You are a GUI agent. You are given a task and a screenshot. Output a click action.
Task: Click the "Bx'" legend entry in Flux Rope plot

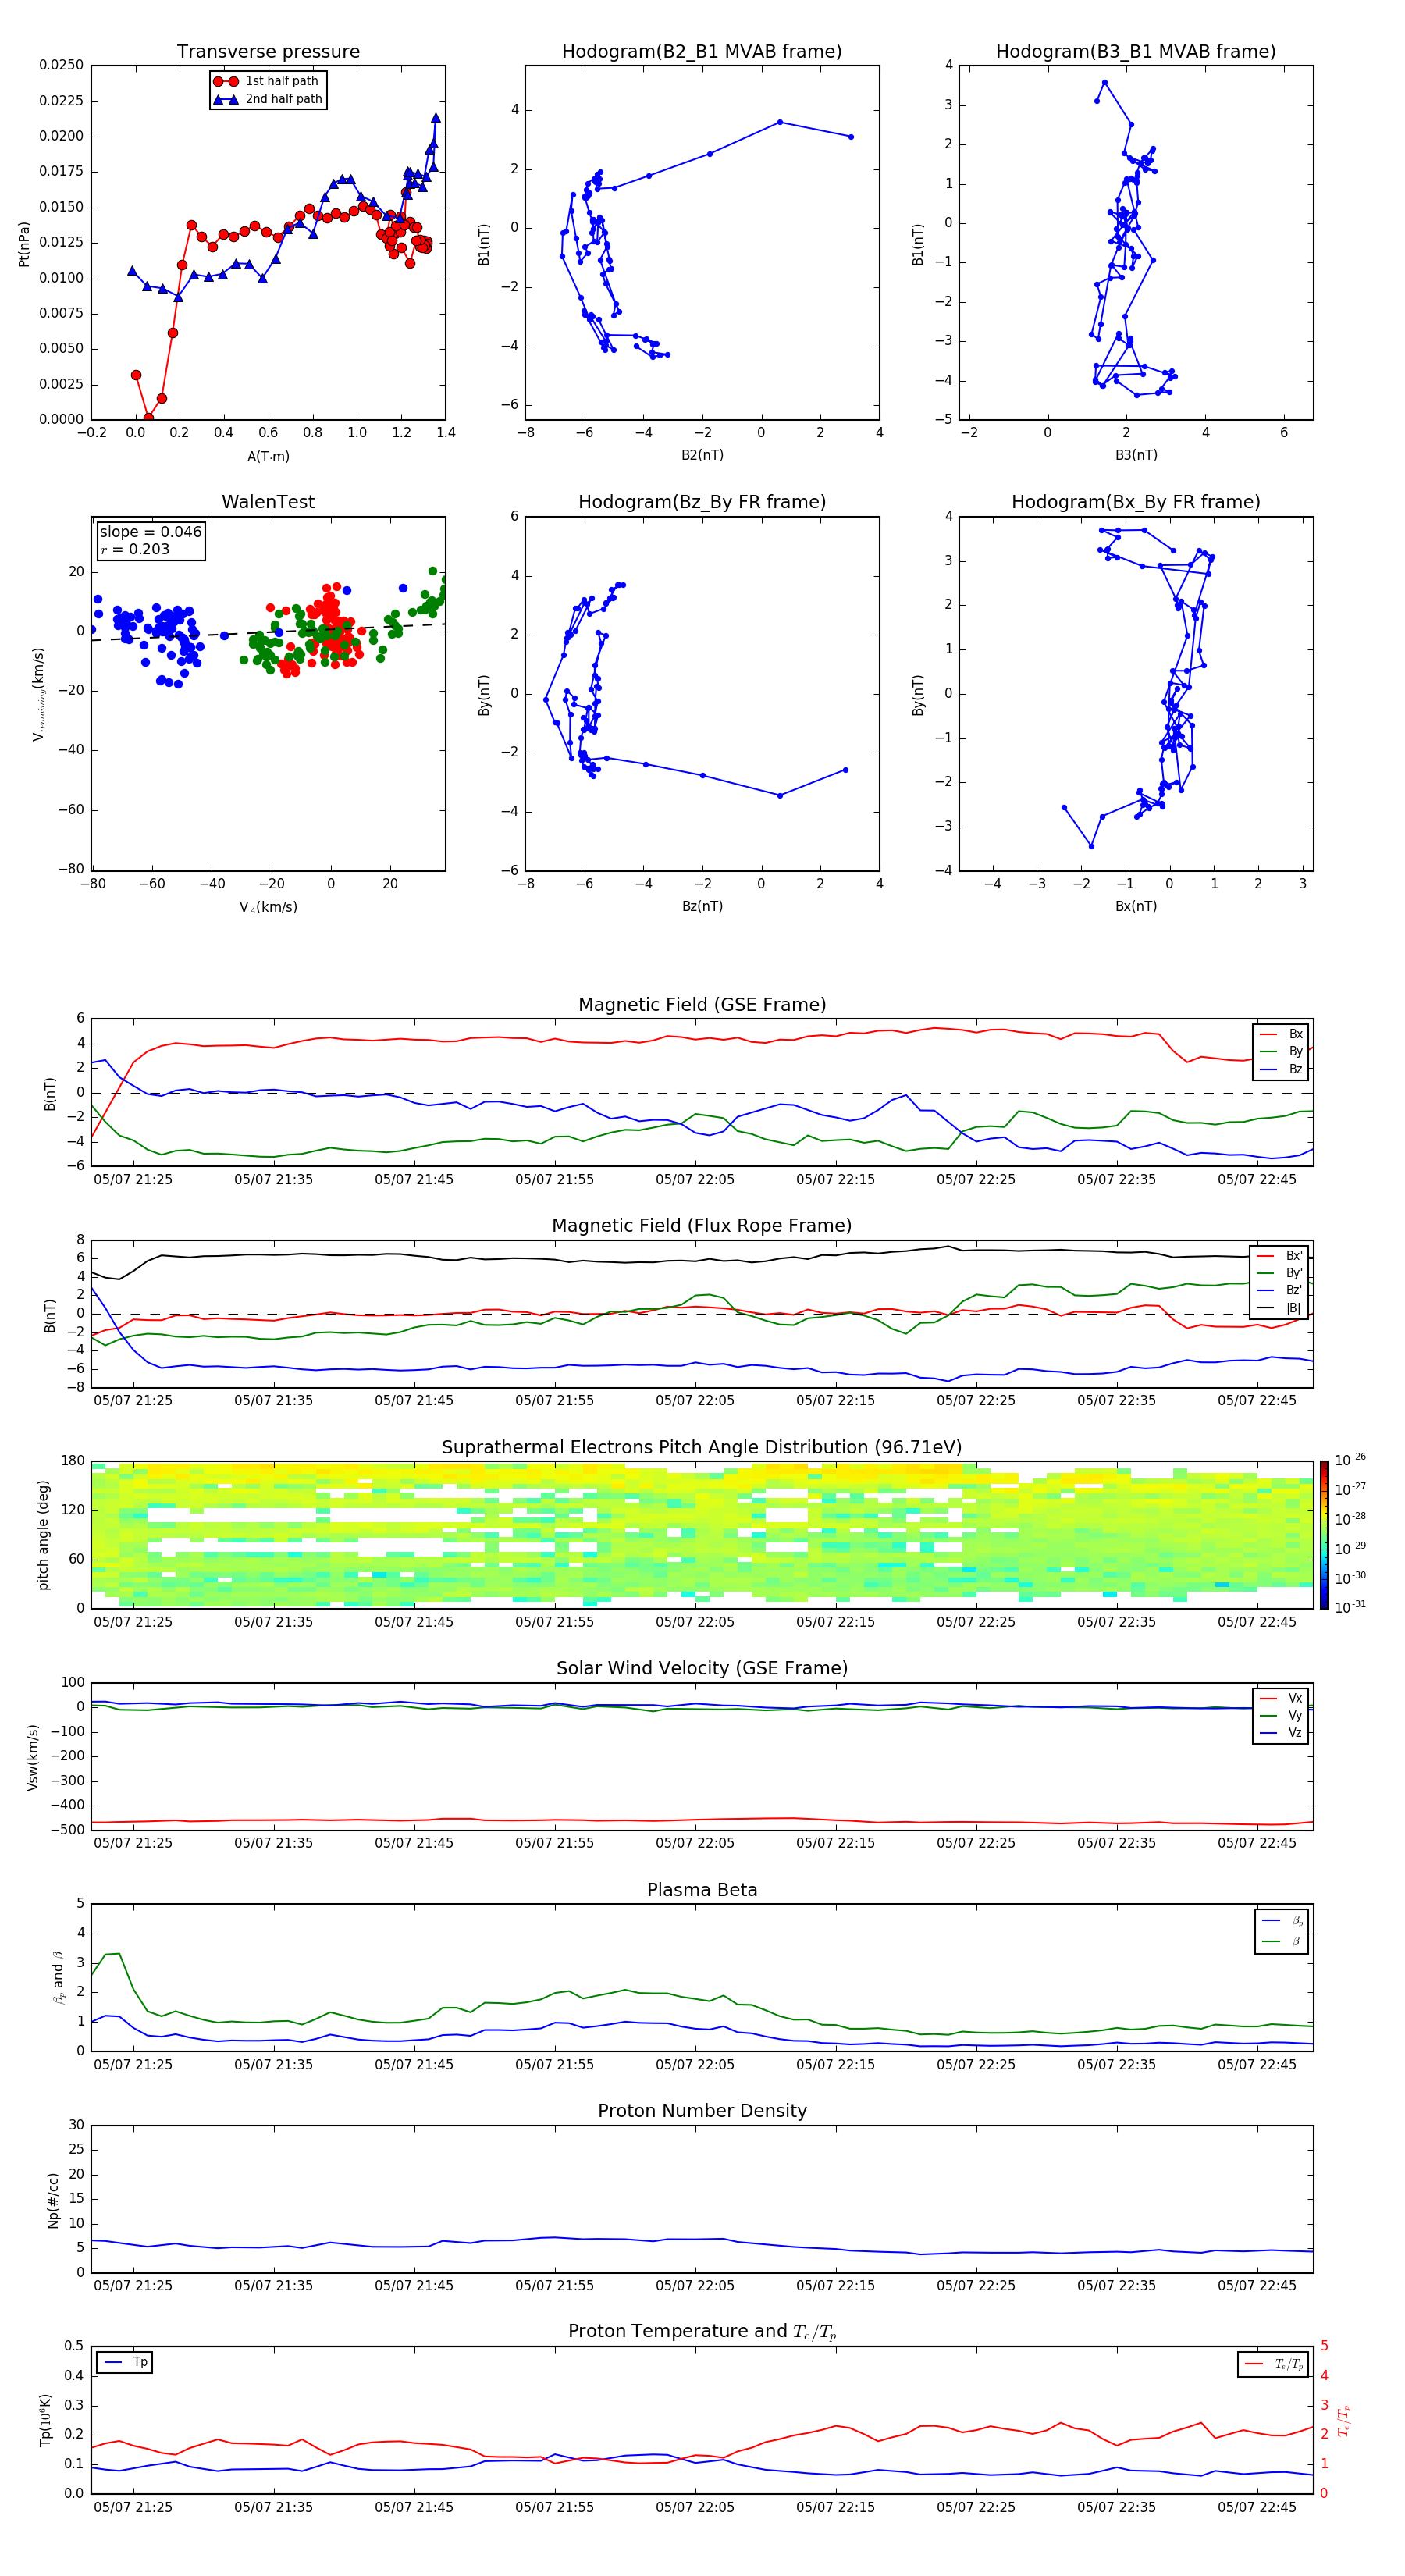[1280, 1256]
